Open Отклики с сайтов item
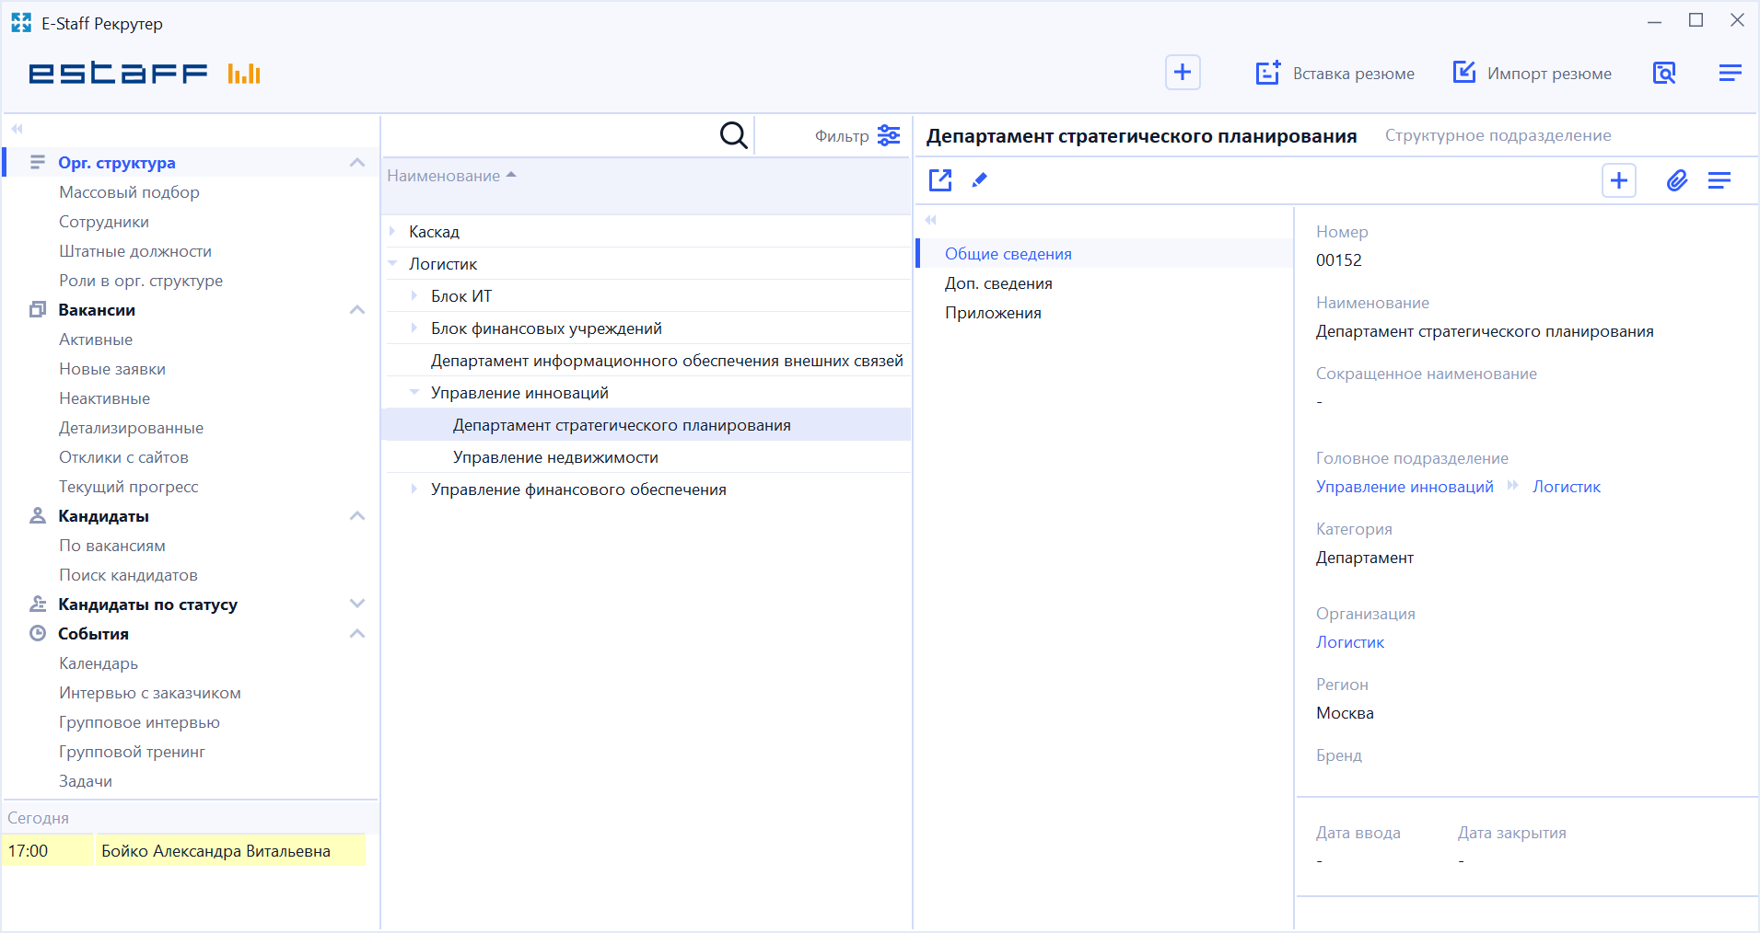This screenshot has width=1760, height=933. tap(123, 457)
